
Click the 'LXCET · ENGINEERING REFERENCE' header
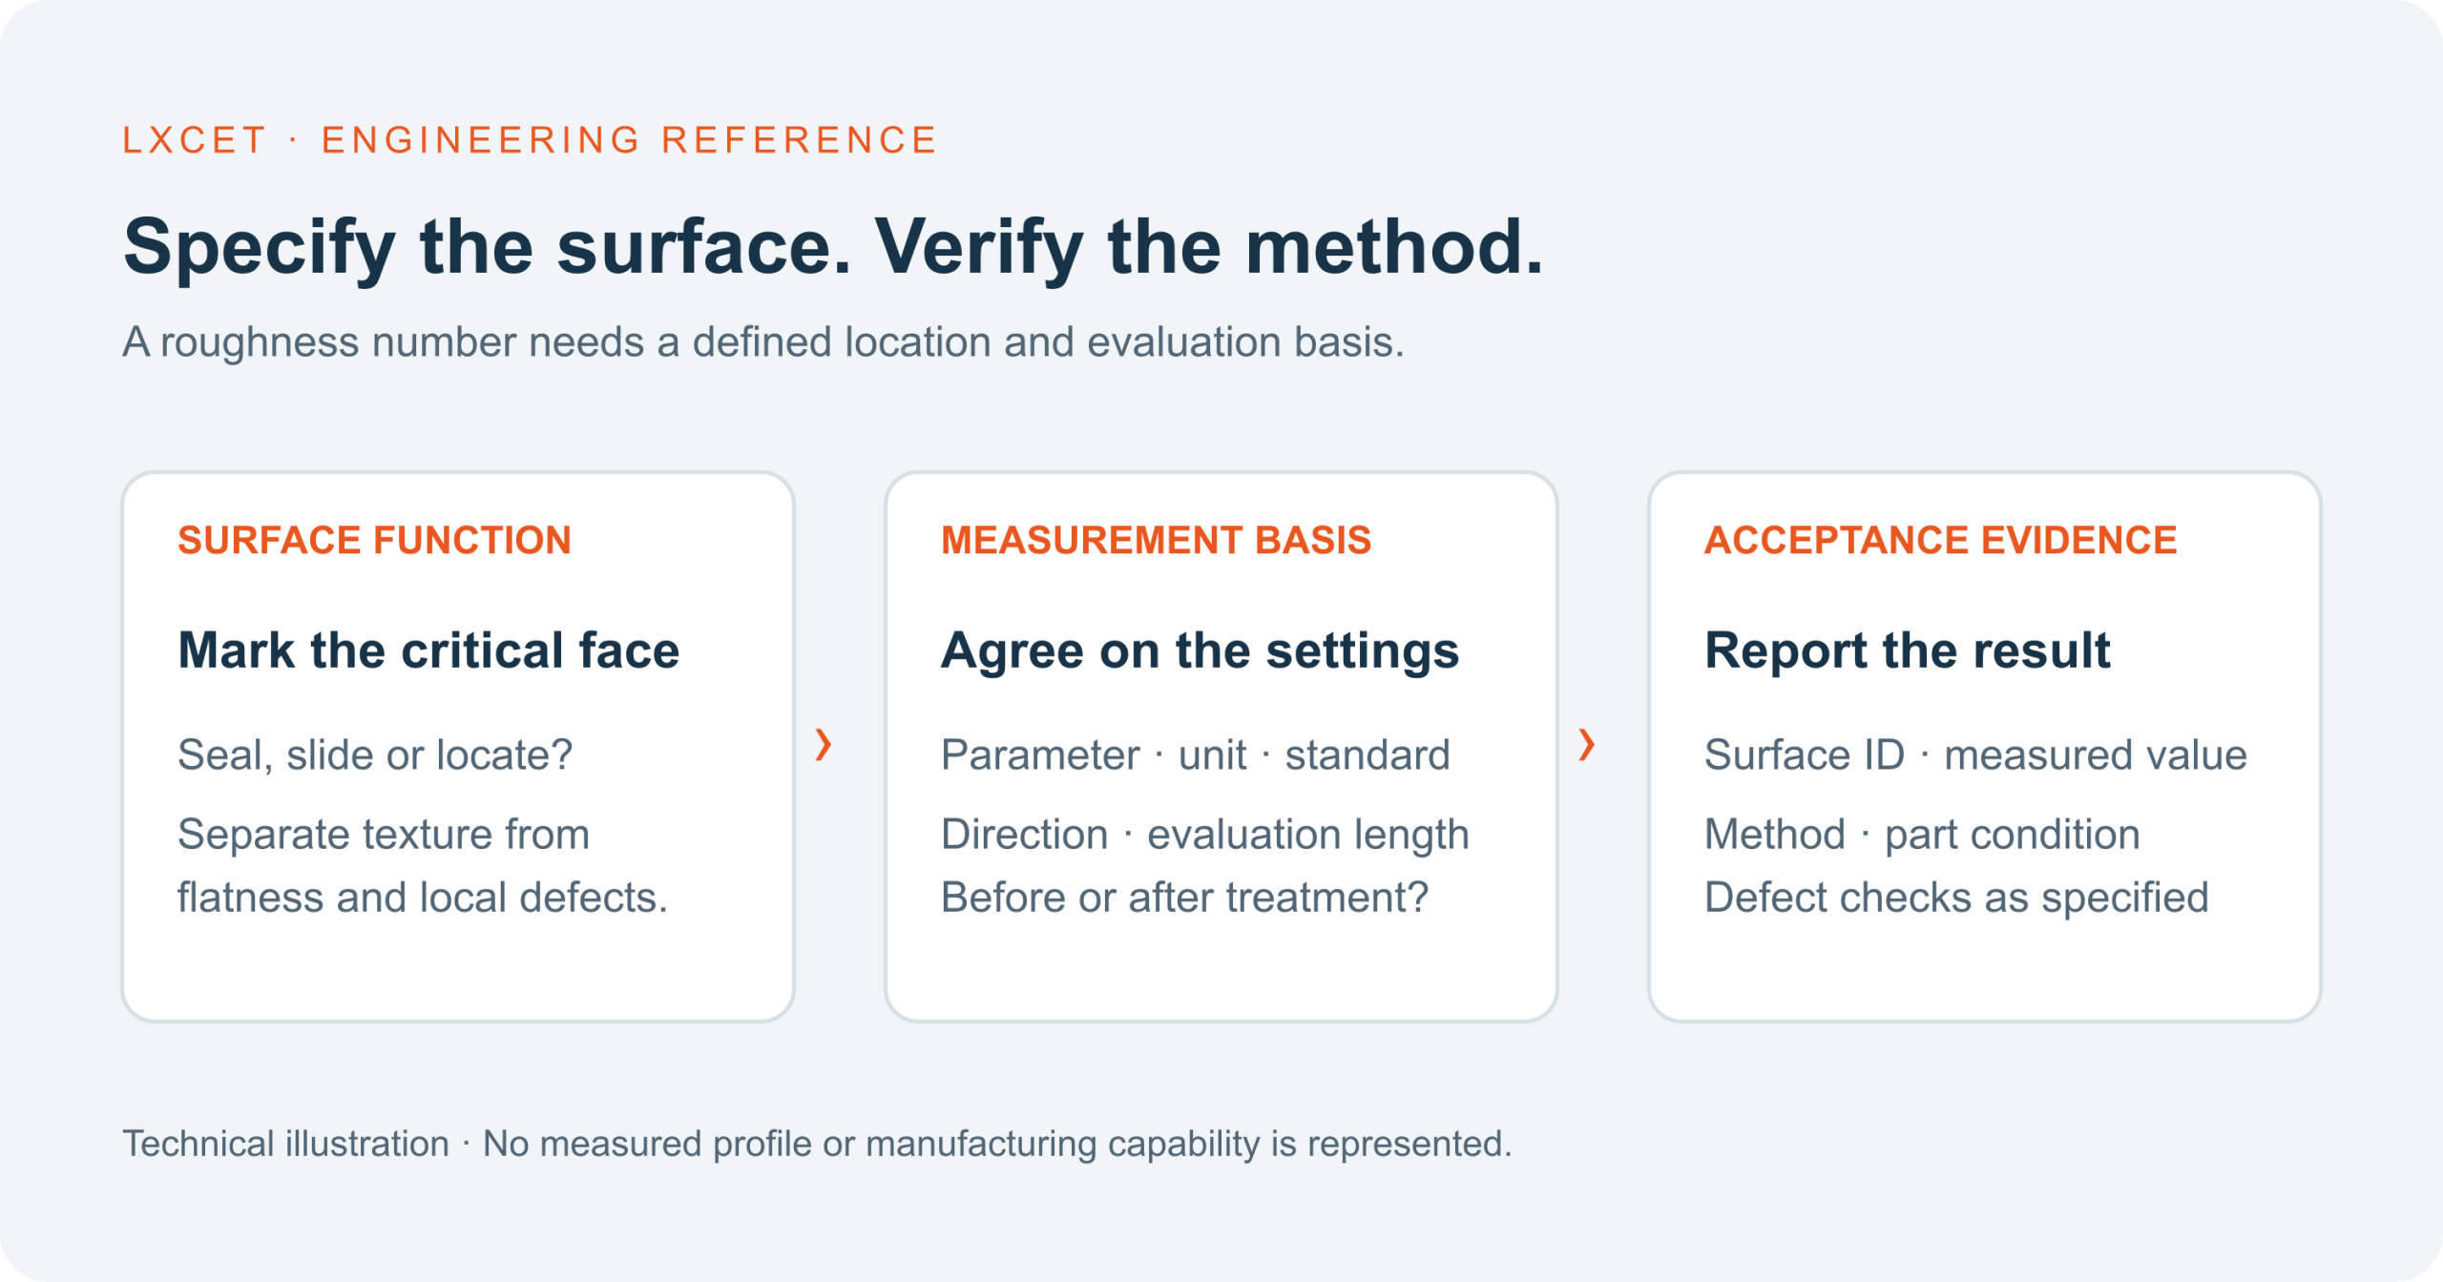[x=530, y=140]
